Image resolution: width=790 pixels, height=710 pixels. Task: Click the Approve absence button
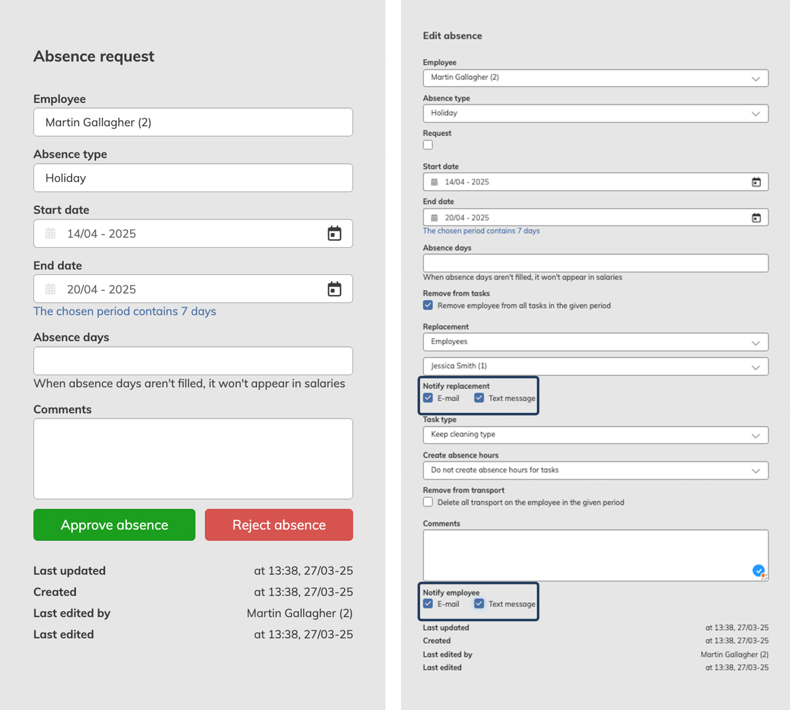pyautogui.click(x=114, y=525)
